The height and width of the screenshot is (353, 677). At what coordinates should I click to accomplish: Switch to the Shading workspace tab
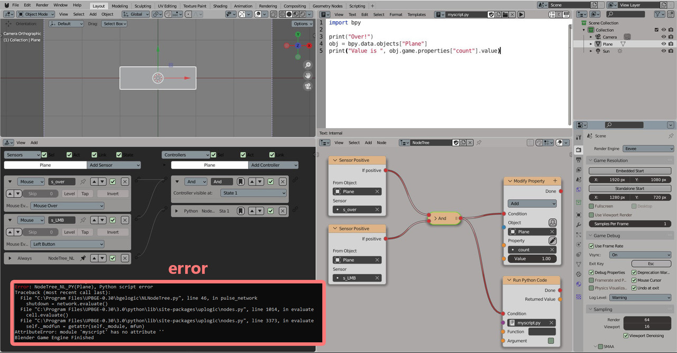tap(220, 6)
